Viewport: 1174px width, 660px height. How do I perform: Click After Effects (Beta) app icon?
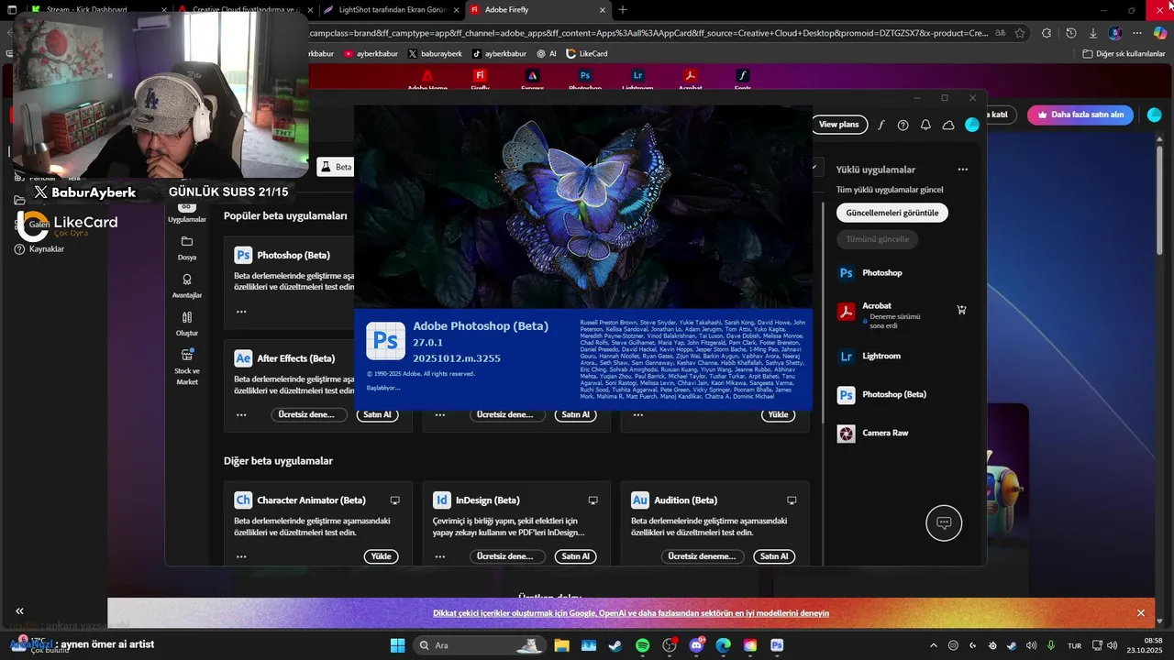tap(243, 358)
